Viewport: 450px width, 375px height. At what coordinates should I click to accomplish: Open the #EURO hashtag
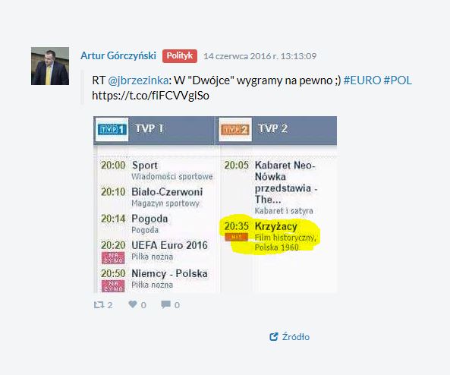pyautogui.click(x=362, y=80)
